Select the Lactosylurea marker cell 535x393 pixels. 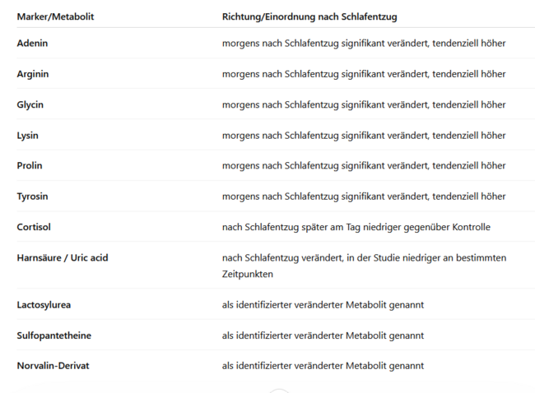point(44,305)
